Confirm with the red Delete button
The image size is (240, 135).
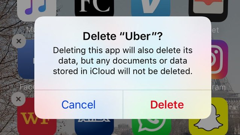[x=167, y=105]
